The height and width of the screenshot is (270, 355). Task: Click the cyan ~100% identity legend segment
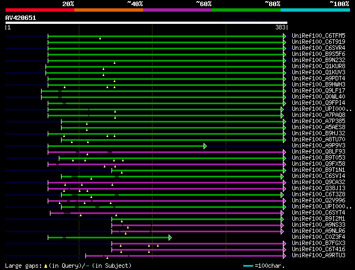pyautogui.click(x=316, y=10)
